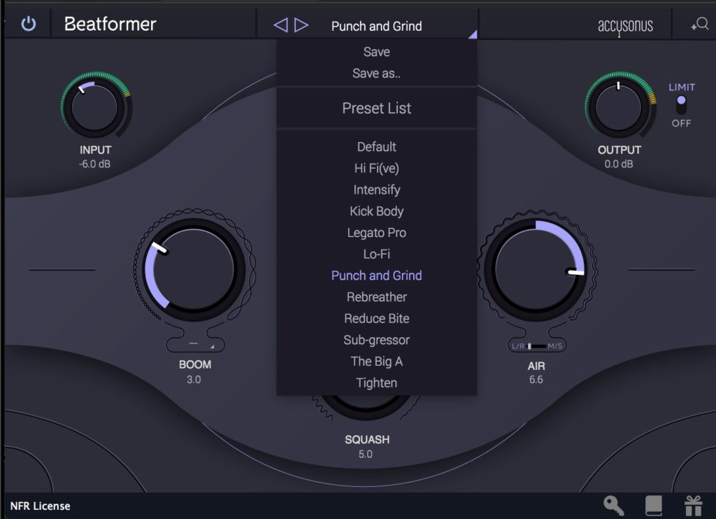Select the Tighten preset

click(x=377, y=383)
